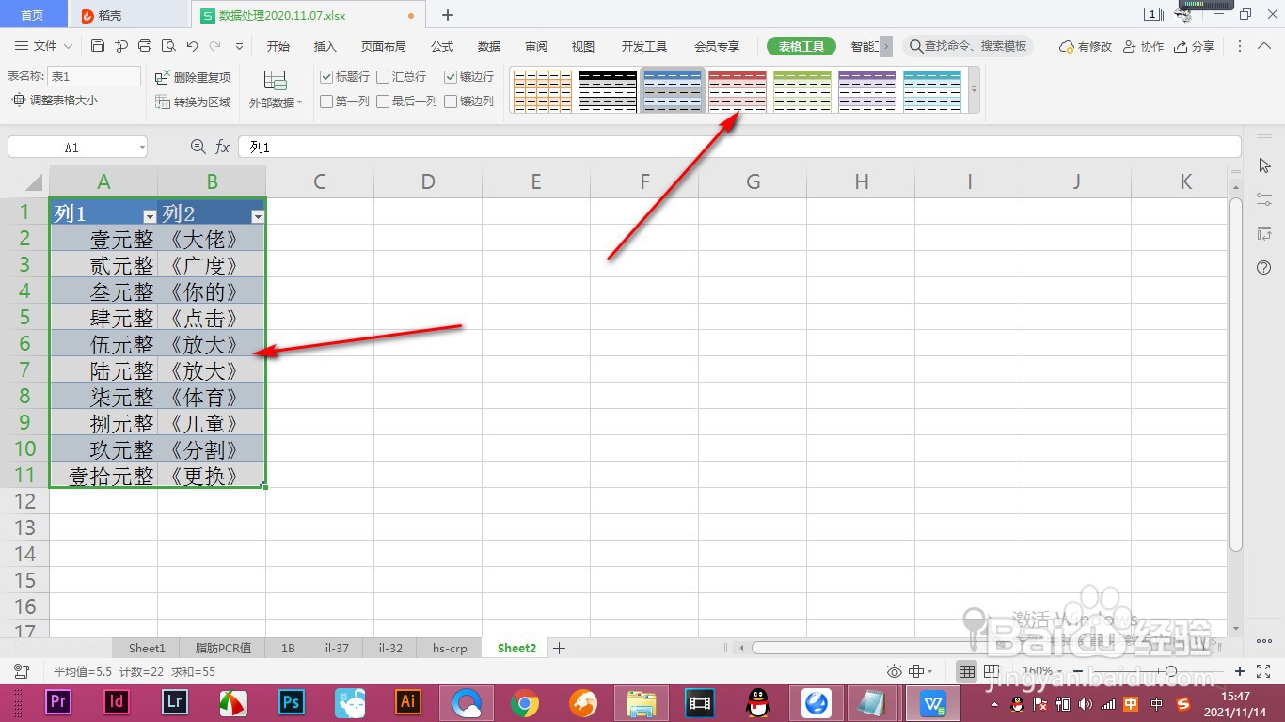Image resolution: width=1285 pixels, height=722 pixels.
Task: Click the 协作 collaborate icon
Action: (x=1143, y=46)
